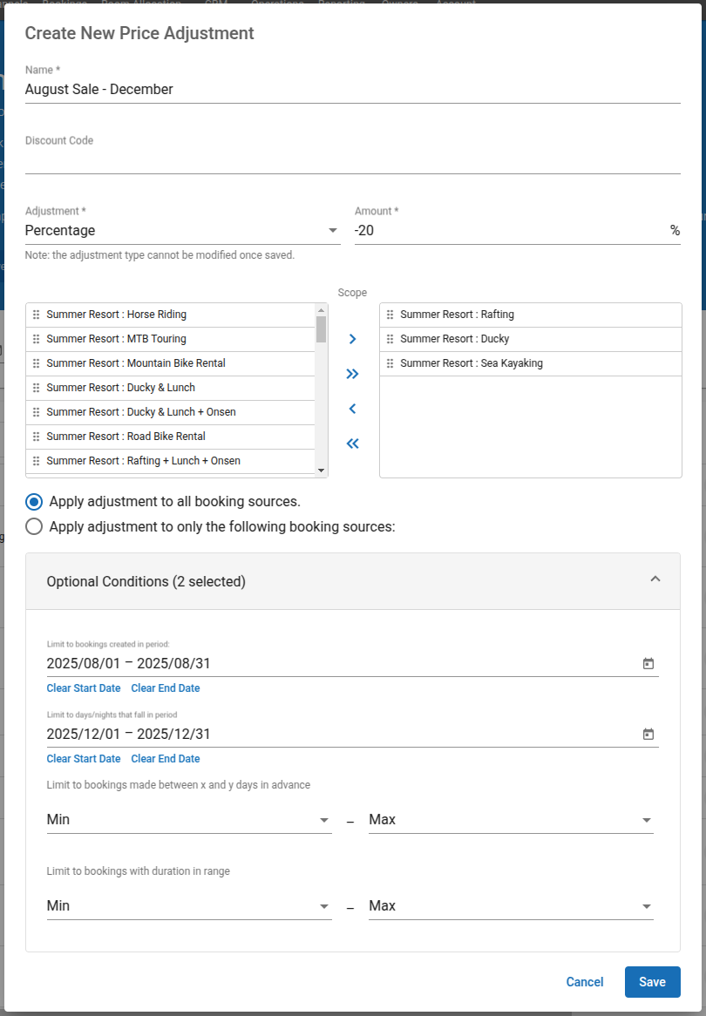Click the move all right double arrow

point(352,374)
